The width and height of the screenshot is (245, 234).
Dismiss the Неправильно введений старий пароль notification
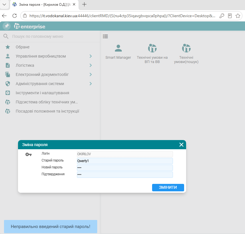tap(51, 227)
